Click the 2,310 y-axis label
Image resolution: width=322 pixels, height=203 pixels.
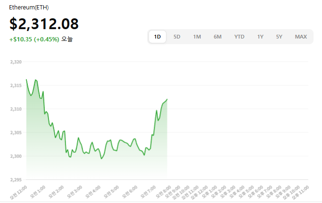[x=16, y=109]
